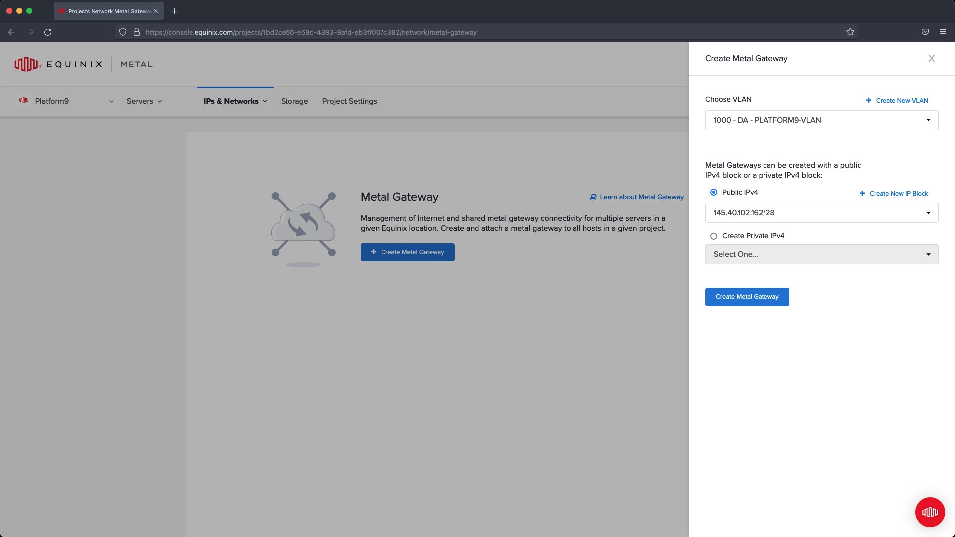Open the Pocket save icon
This screenshot has width=955, height=537.
(925, 32)
